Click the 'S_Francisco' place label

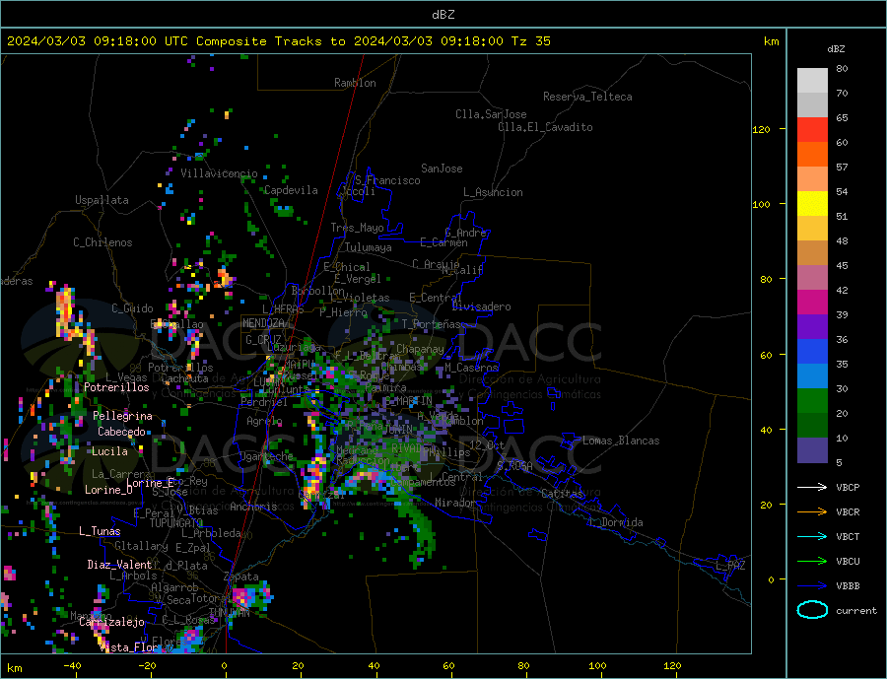click(387, 180)
